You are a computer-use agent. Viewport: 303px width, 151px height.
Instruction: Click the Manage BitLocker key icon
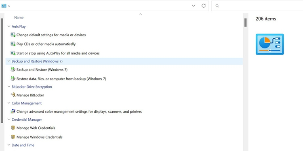coord(13,95)
